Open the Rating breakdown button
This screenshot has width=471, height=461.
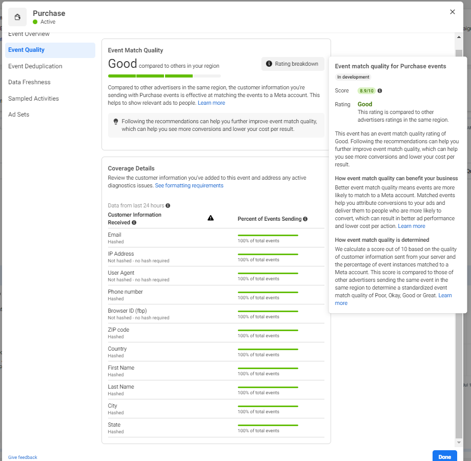coord(293,64)
